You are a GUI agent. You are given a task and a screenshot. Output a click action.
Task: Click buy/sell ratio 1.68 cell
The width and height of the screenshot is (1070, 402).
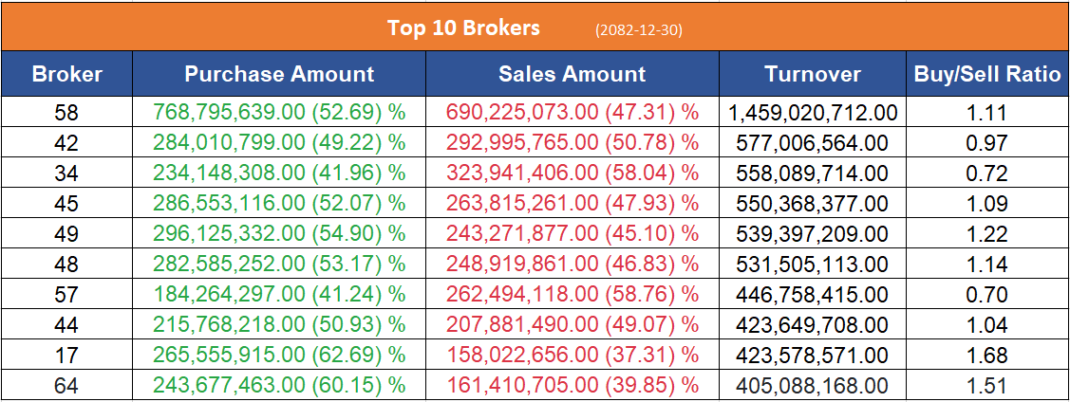986,356
